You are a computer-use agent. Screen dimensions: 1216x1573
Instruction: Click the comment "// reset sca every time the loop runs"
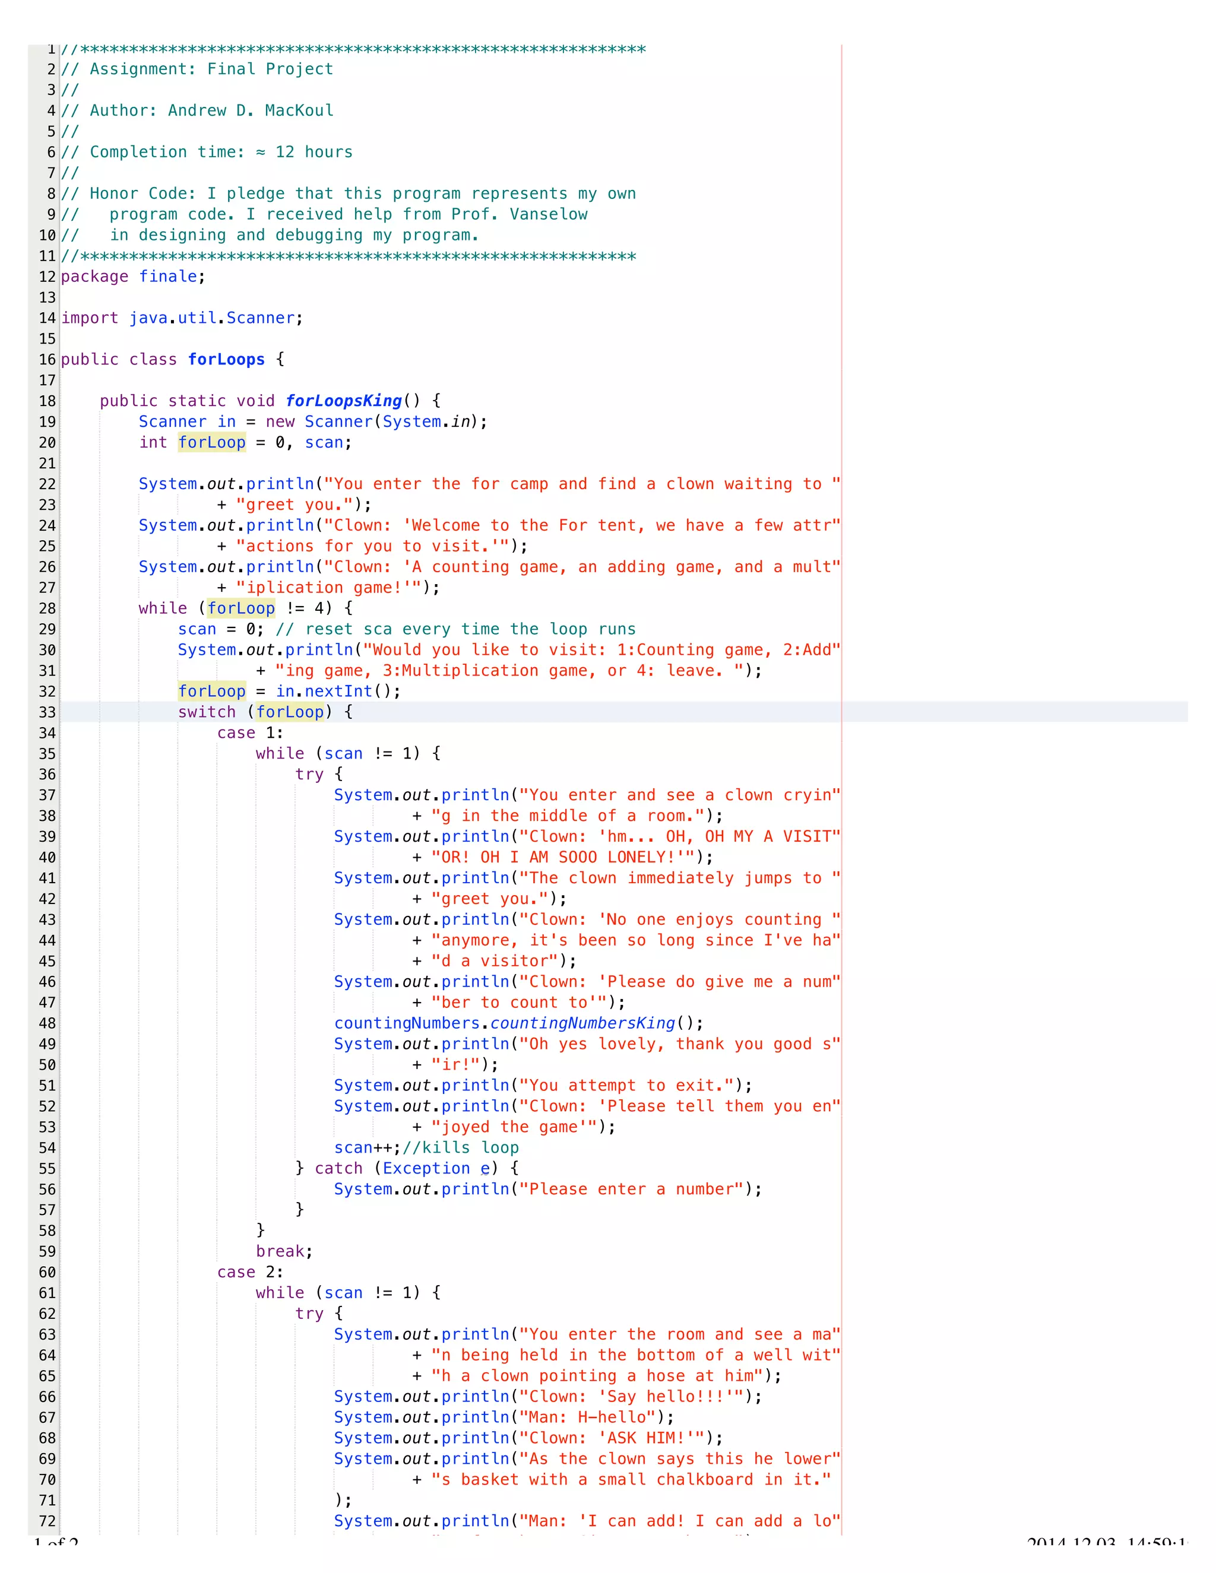pos(456,629)
